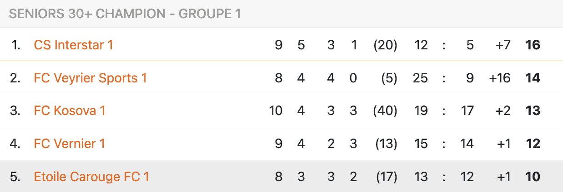Click the (20) fair-play value for CS Interstar

pos(385,45)
